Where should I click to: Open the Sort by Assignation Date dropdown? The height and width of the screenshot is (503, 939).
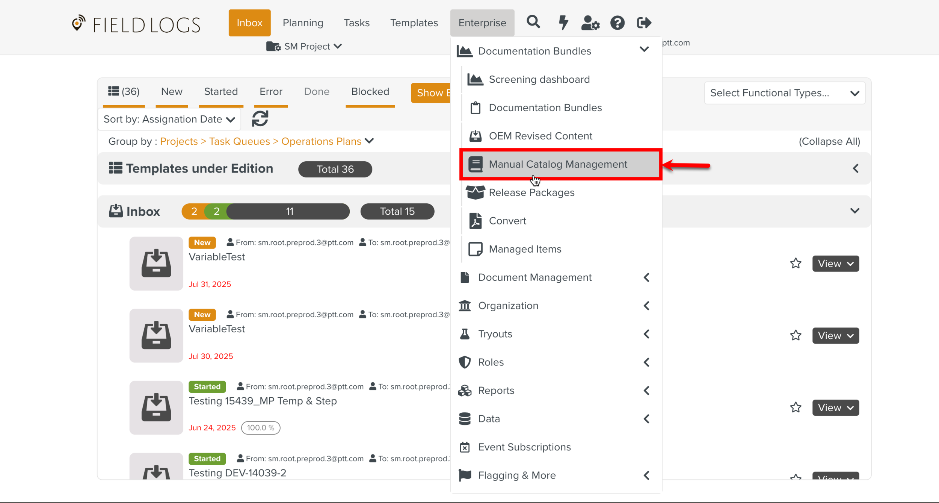coord(169,119)
